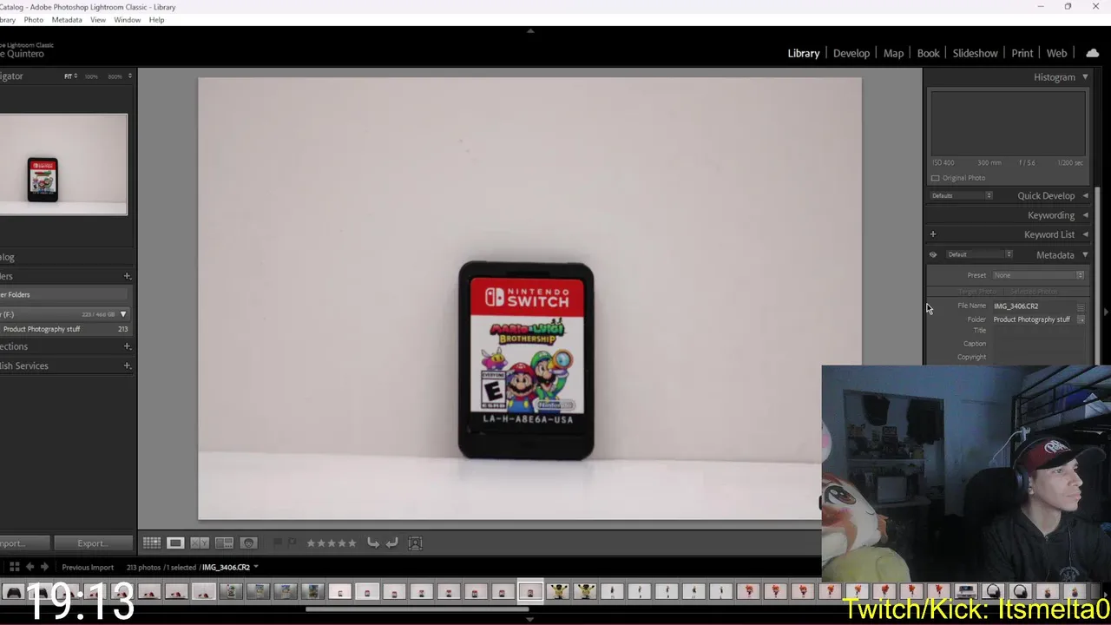Viewport: 1111px width, 625px height.
Task: Set the star rating in toolbar
Action: [x=331, y=543]
